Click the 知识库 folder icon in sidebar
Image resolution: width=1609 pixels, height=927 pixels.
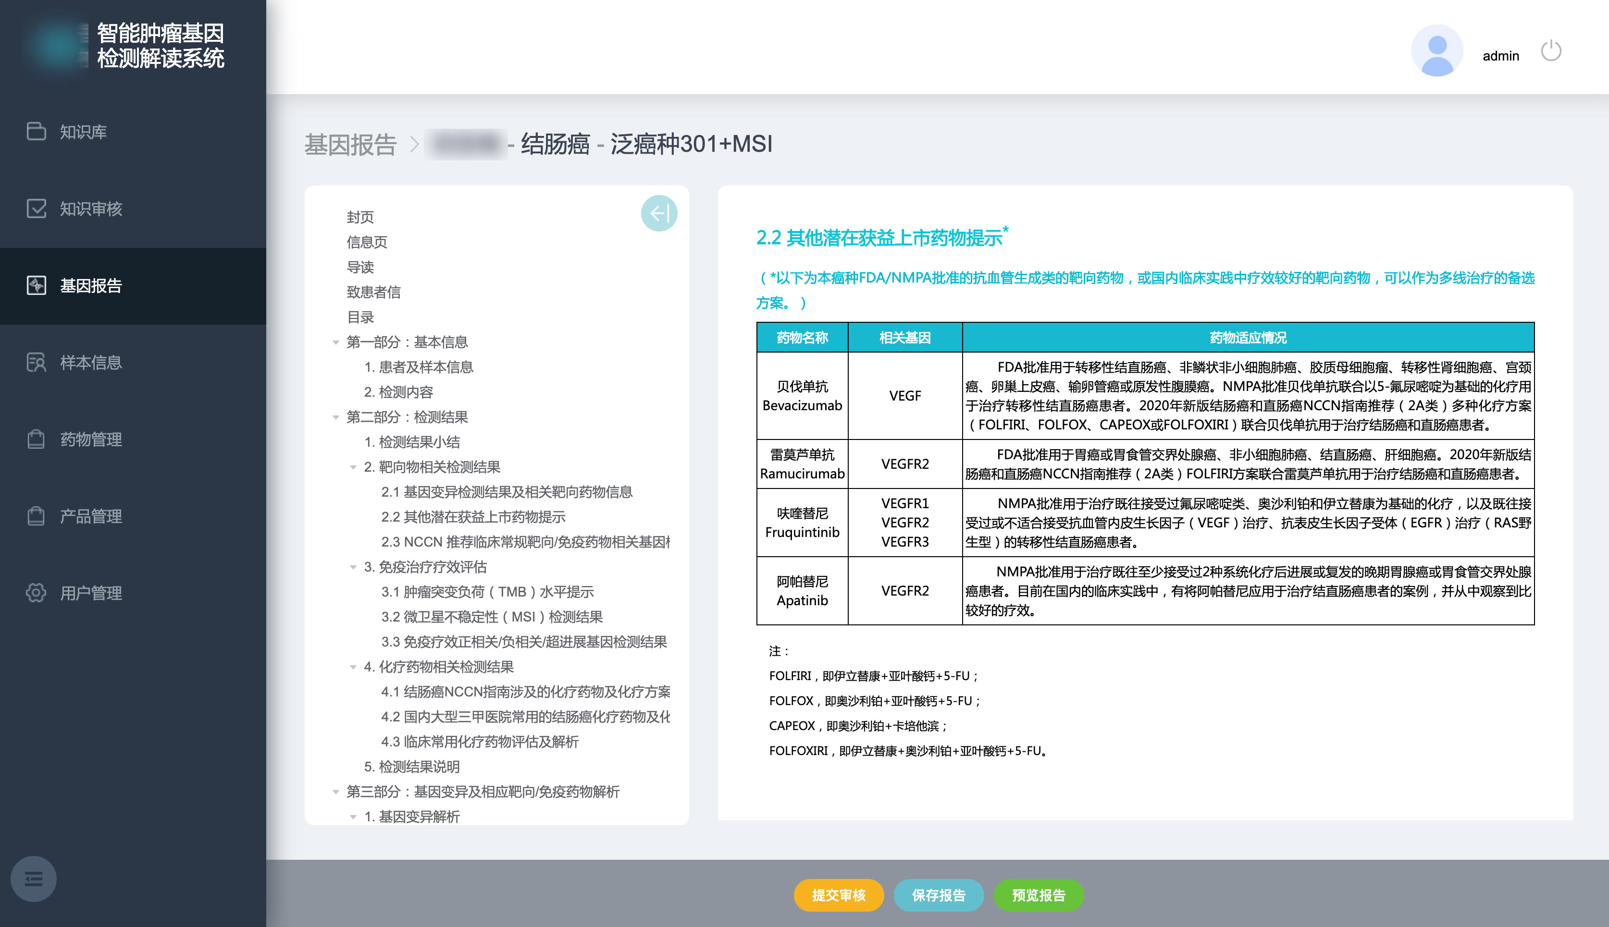click(37, 131)
